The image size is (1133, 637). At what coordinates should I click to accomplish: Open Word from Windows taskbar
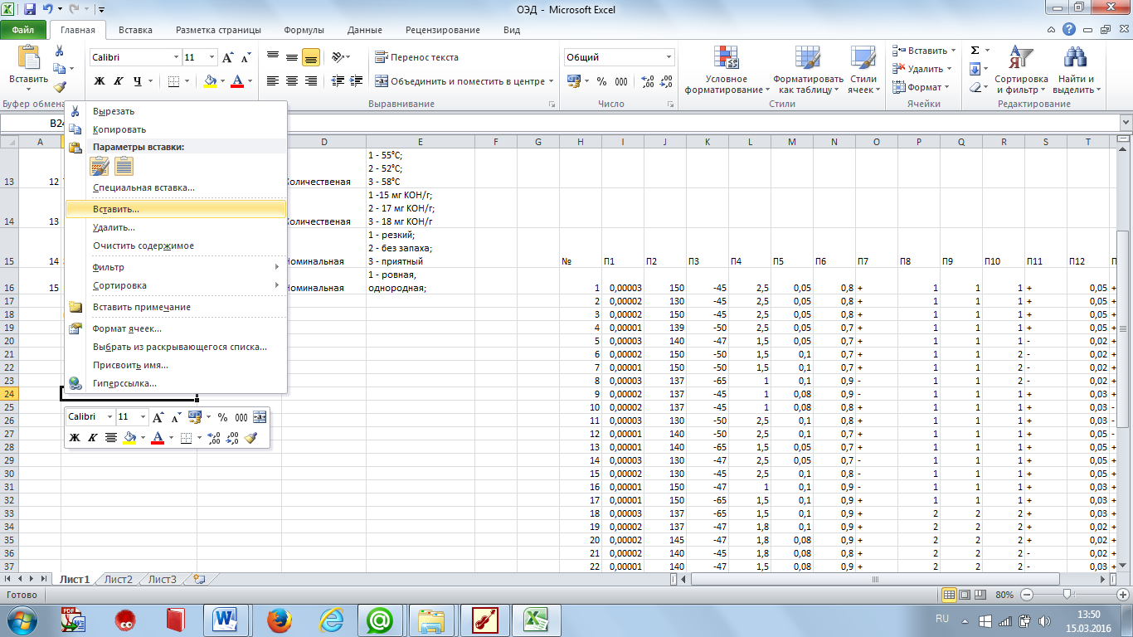pos(226,620)
